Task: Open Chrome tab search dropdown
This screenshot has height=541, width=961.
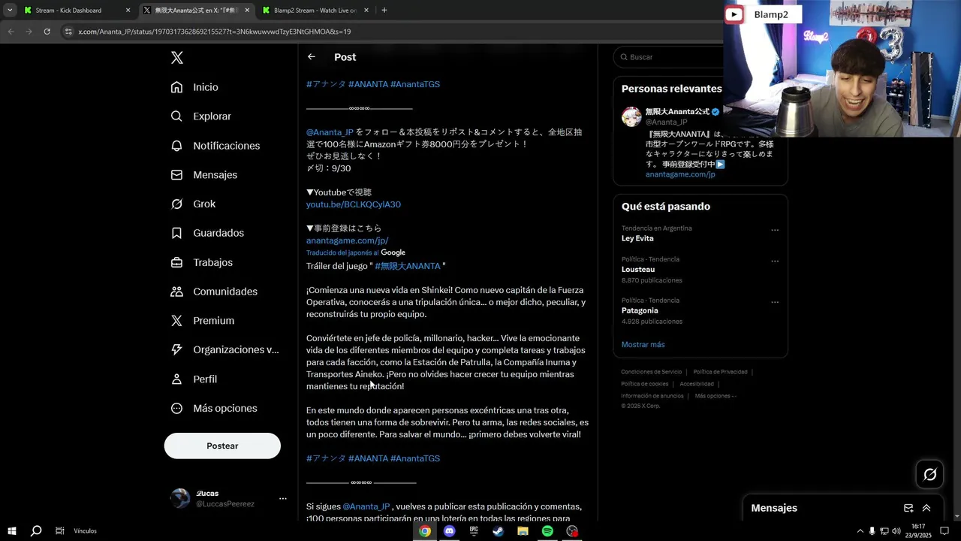Action: [x=10, y=11]
